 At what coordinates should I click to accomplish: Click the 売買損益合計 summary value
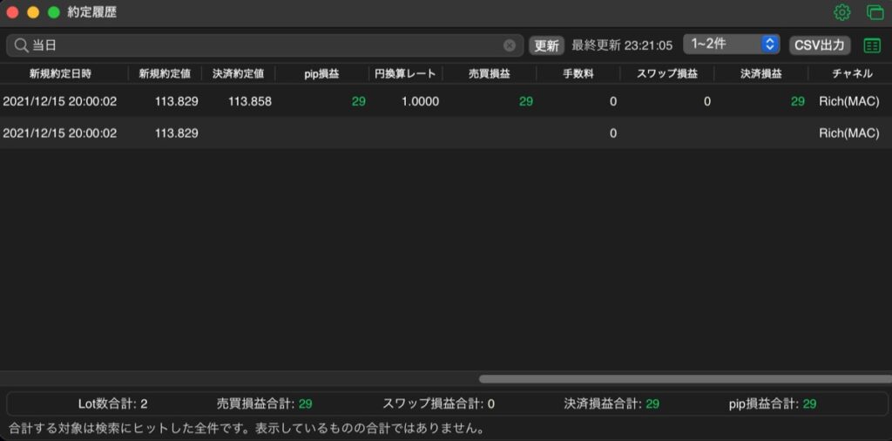(306, 404)
